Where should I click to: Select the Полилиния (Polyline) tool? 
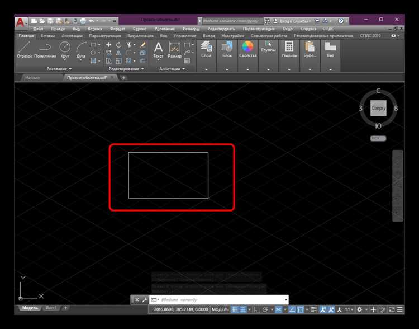point(45,49)
